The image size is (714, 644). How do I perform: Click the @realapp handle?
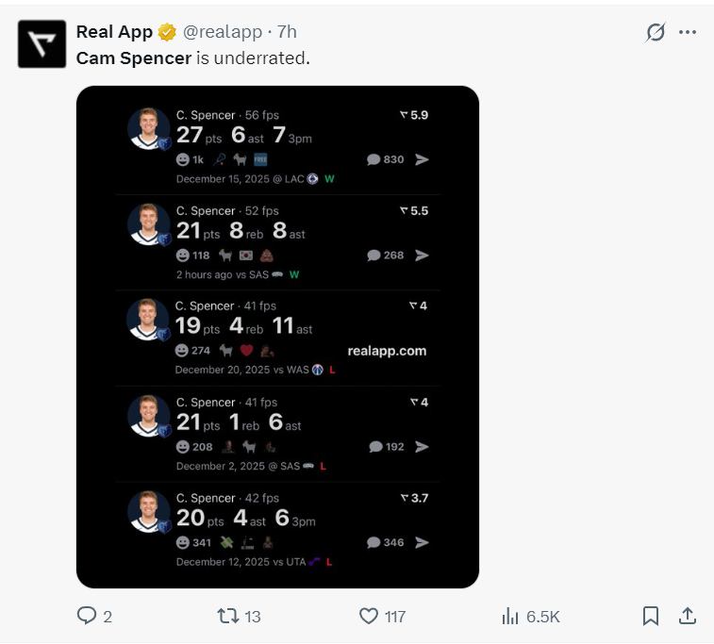click(222, 32)
